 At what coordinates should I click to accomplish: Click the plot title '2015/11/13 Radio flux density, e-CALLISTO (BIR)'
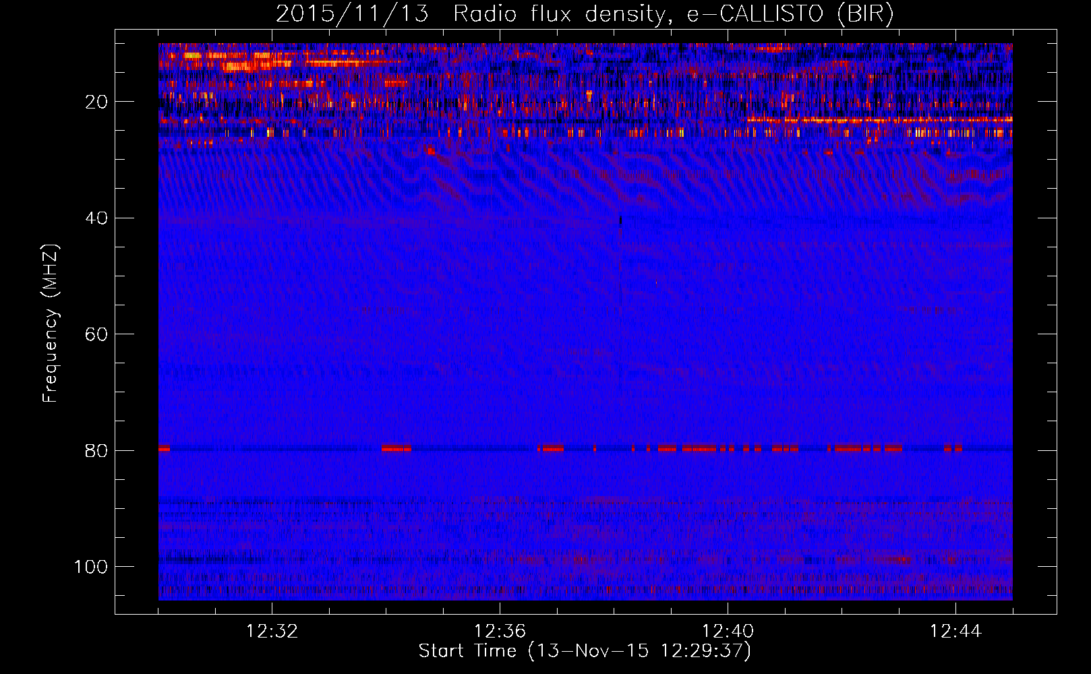click(x=585, y=14)
